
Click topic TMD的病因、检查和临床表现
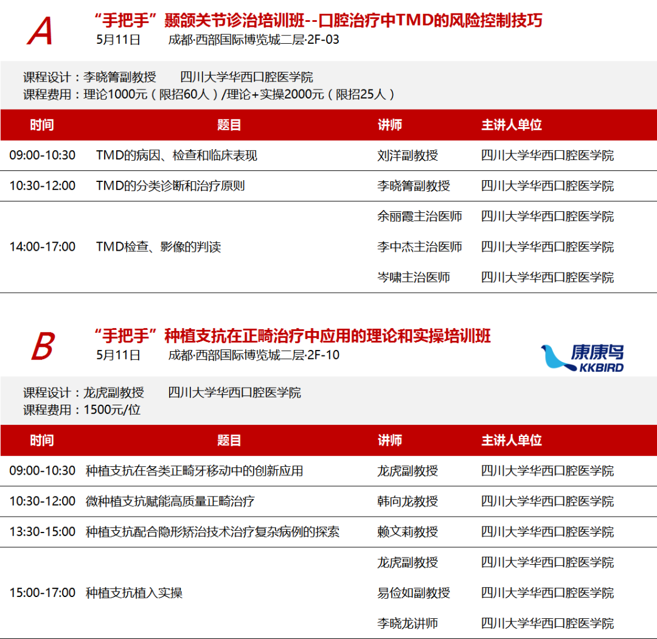coord(176,156)
